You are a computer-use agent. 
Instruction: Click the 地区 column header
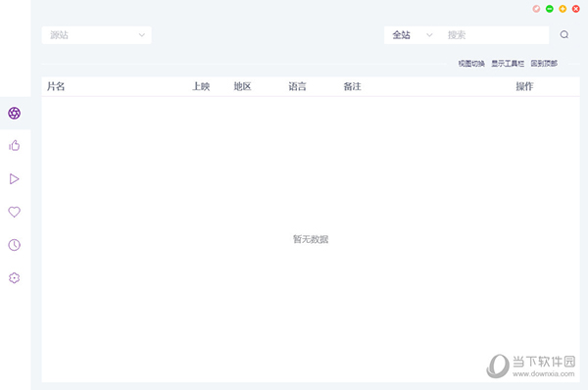click(242, 86)
